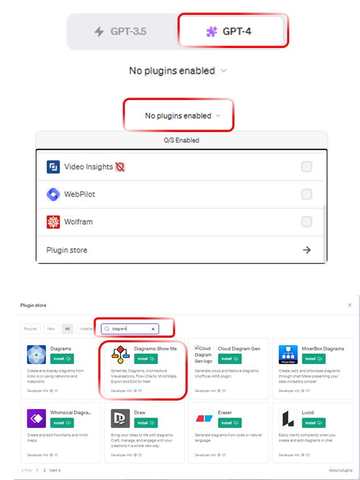
Task: Click the Video Insights plugin icon
Action: (53, 167)
